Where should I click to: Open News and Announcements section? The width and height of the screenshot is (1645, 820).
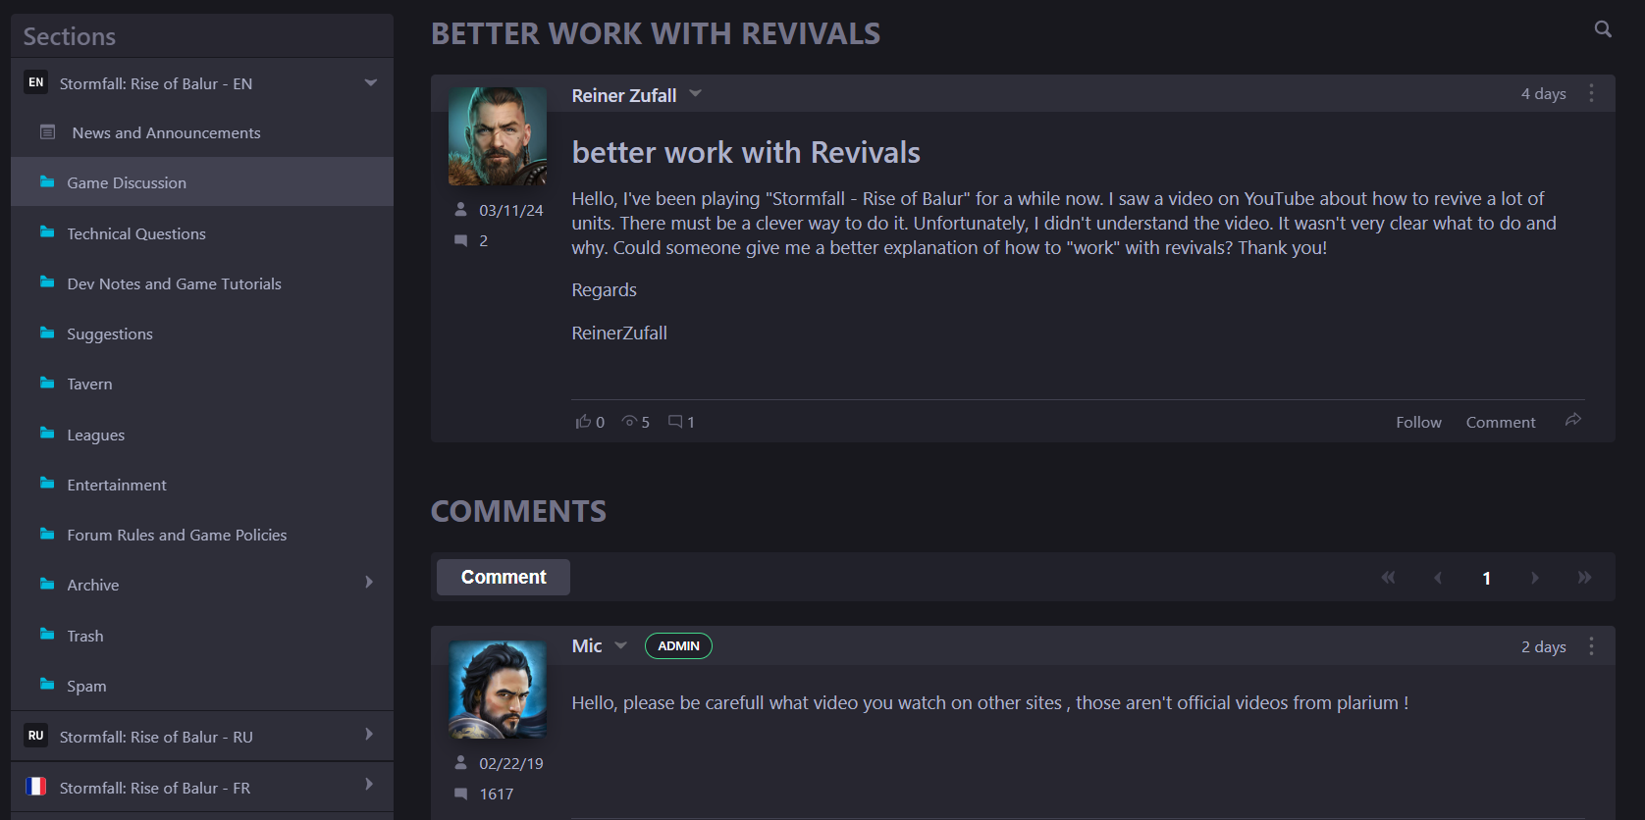pyautogui.click(x=166, y=132)
